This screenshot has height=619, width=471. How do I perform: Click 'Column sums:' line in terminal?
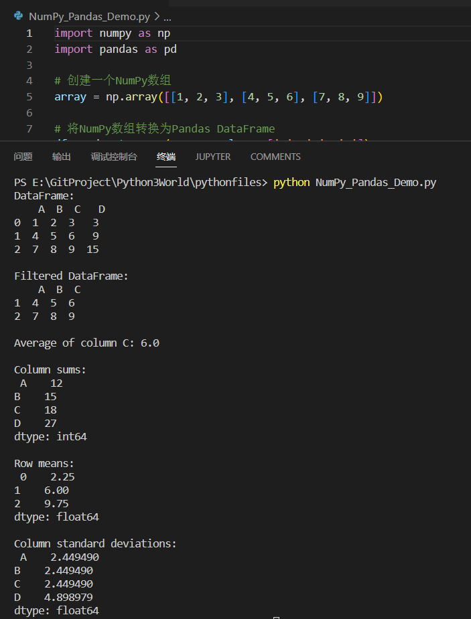[50, 369]
